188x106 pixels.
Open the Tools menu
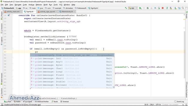(x=56, y=5)
